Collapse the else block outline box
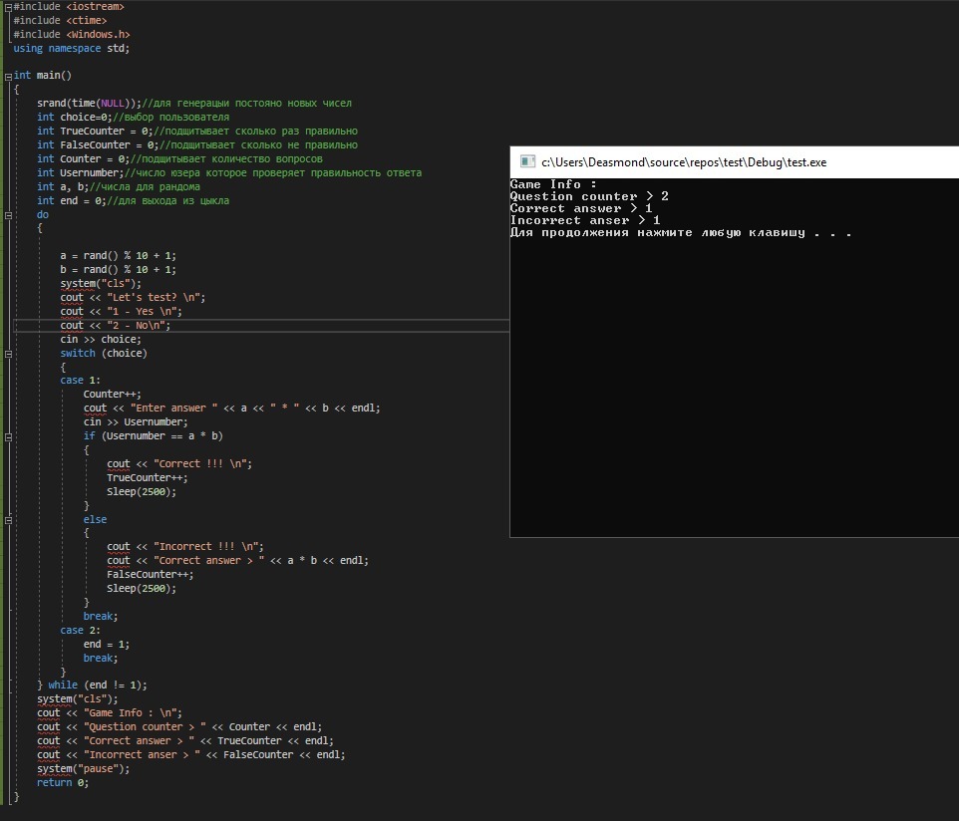 click(9, 520)
